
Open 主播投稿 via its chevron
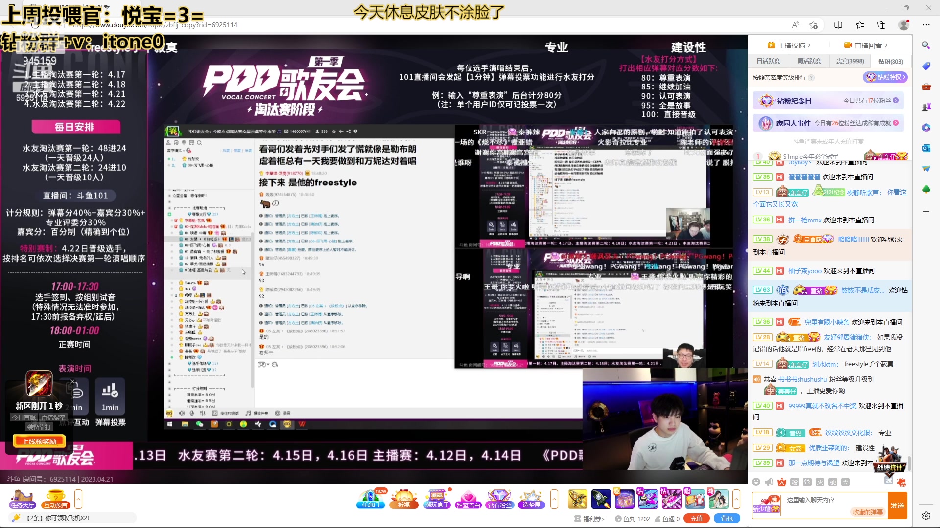click(x=791, y=44)
